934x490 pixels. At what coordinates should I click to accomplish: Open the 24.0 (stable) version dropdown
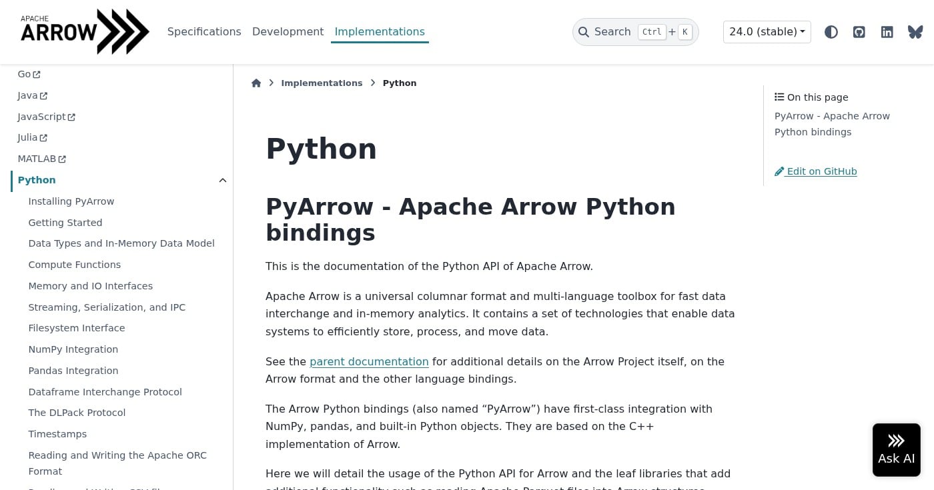pos(767,32)
